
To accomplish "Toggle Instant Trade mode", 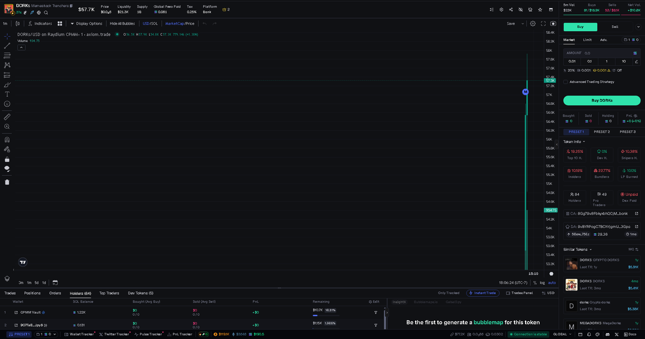I will tap(482, 293).
